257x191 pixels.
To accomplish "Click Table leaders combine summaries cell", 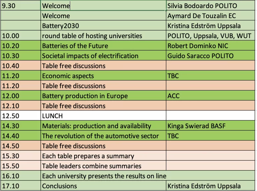I will (103, 166).
